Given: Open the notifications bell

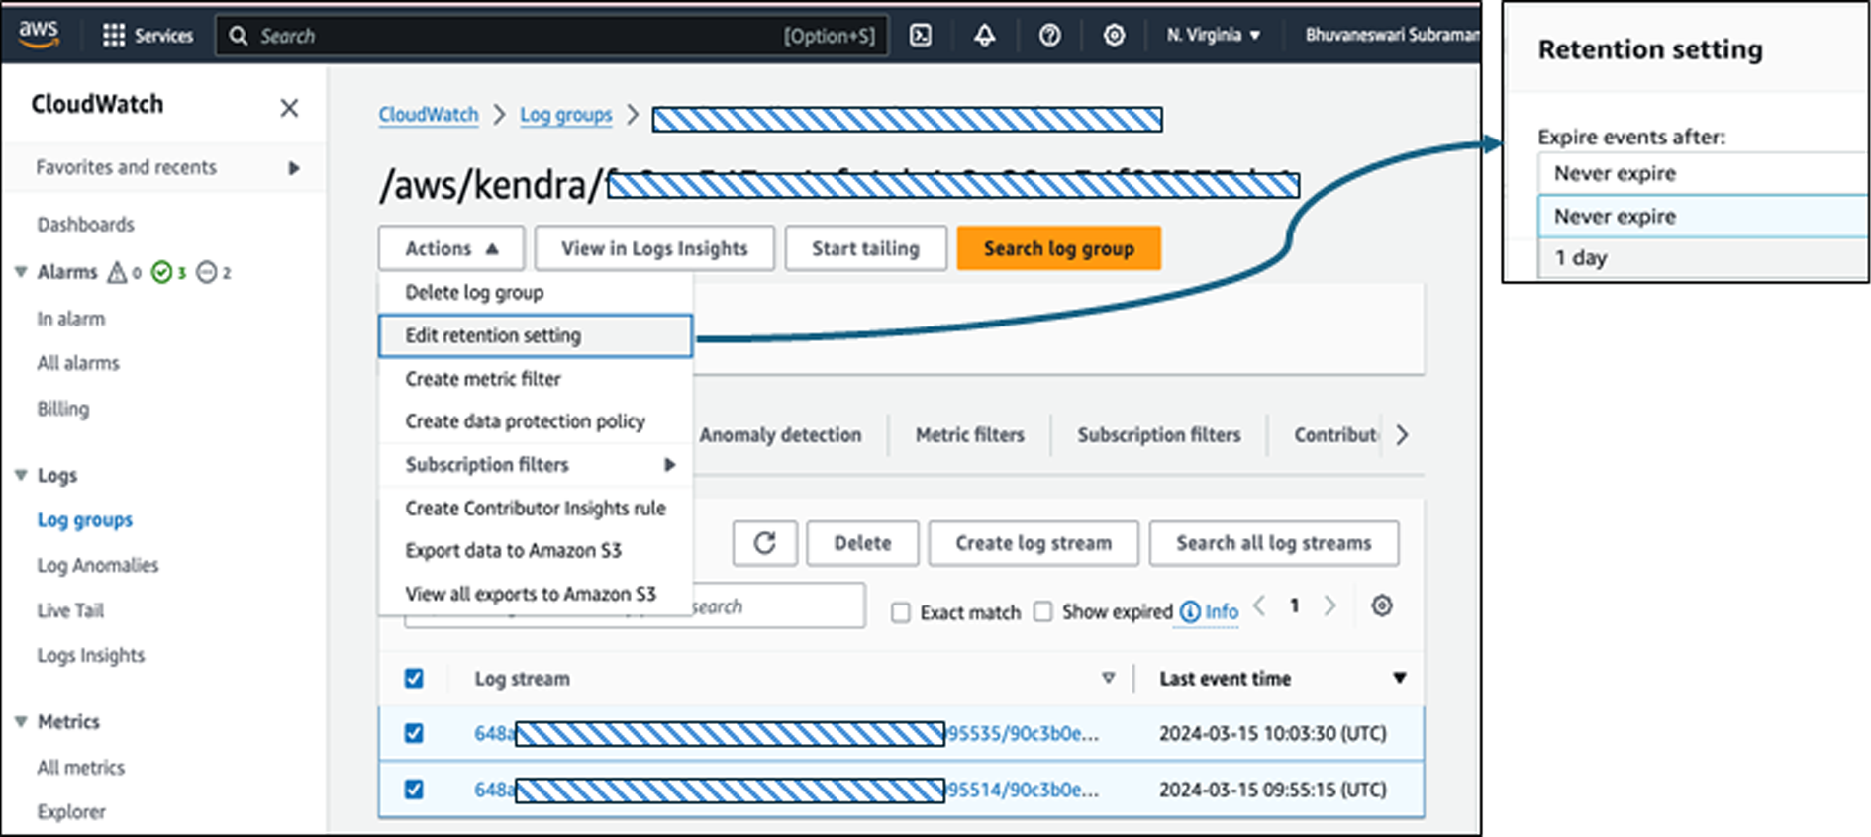Looking at the screenshot, I should 984,36.
